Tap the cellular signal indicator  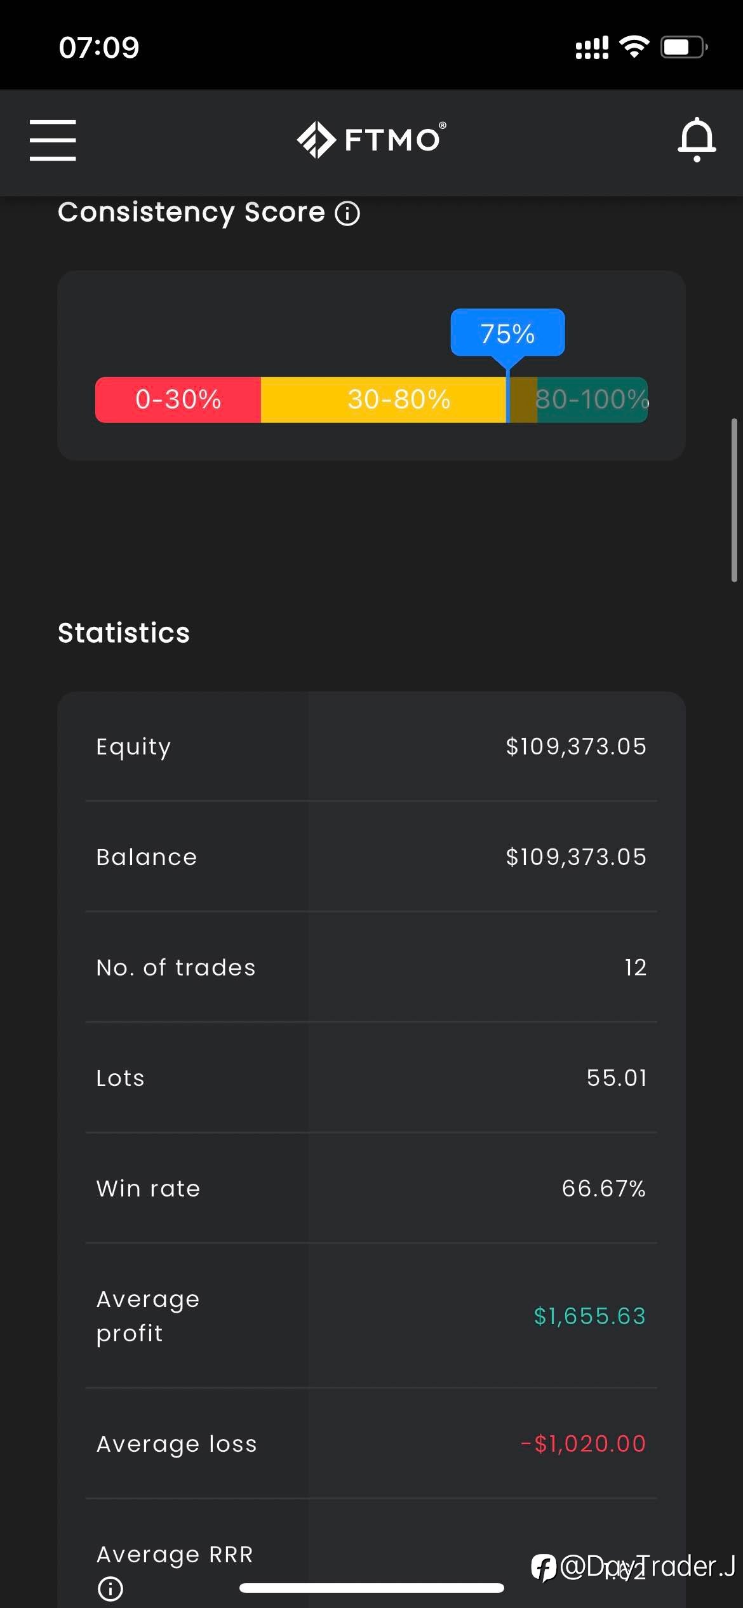[x=592, y=48]
